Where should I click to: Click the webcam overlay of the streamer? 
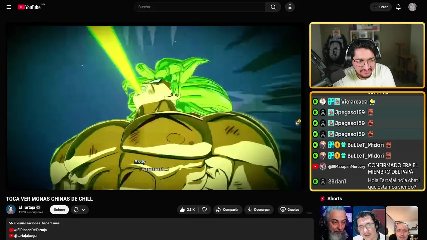367,55
